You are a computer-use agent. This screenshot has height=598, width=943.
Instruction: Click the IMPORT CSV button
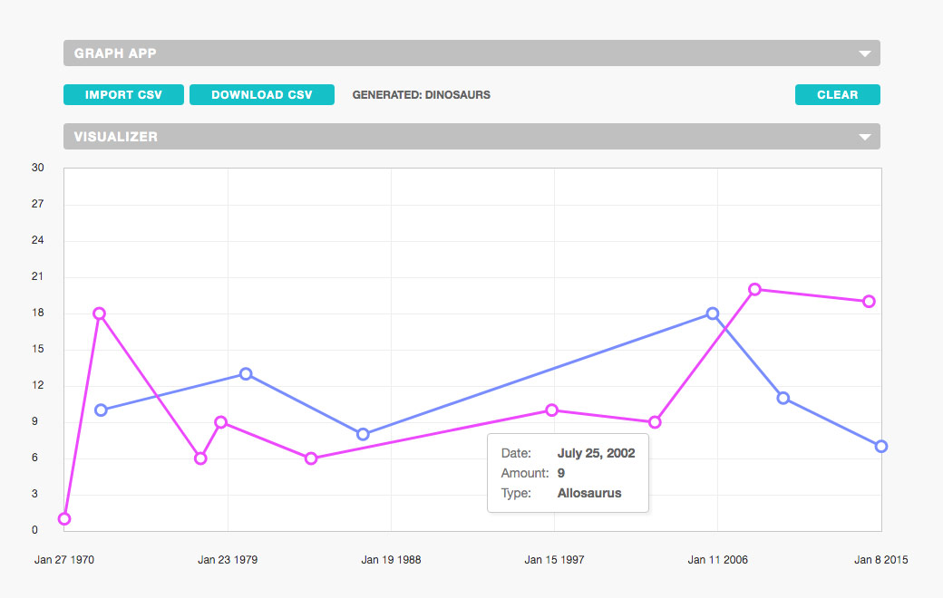point(123,94)
